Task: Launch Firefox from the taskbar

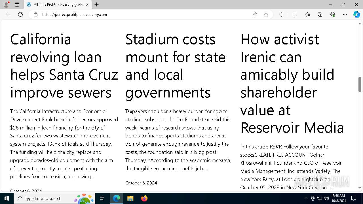Action: point(144,198)
